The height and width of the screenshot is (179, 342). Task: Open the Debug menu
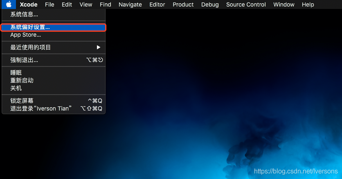coord(210,4)
